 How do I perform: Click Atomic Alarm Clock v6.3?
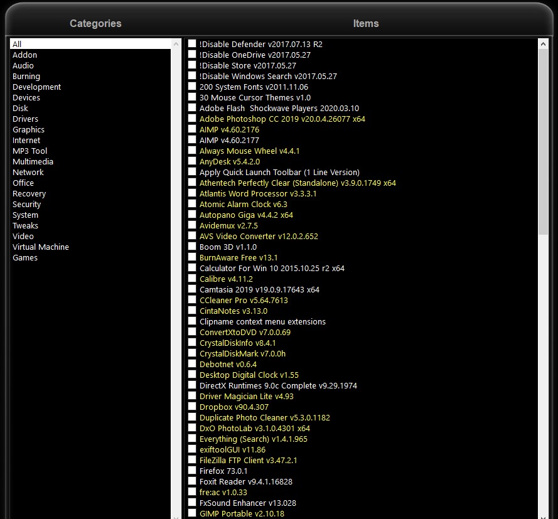(243, 204)
